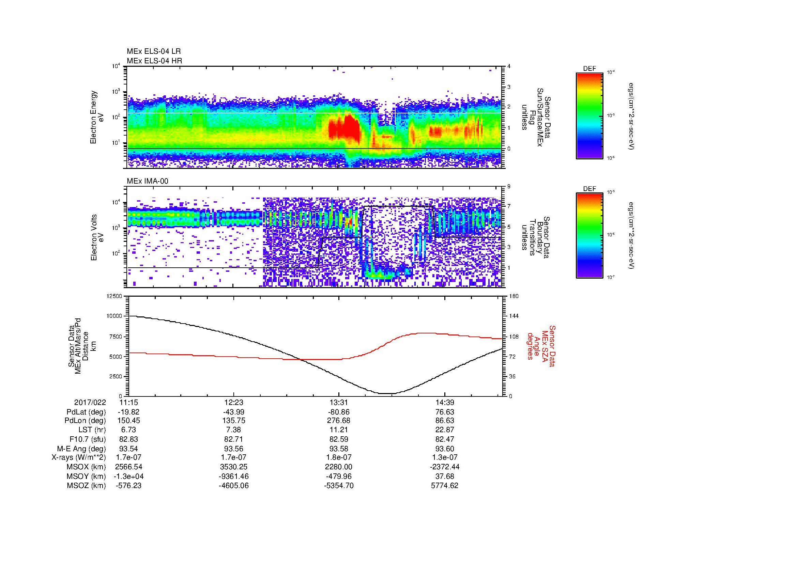Click MSOX value 3530.25

(234, 467)
